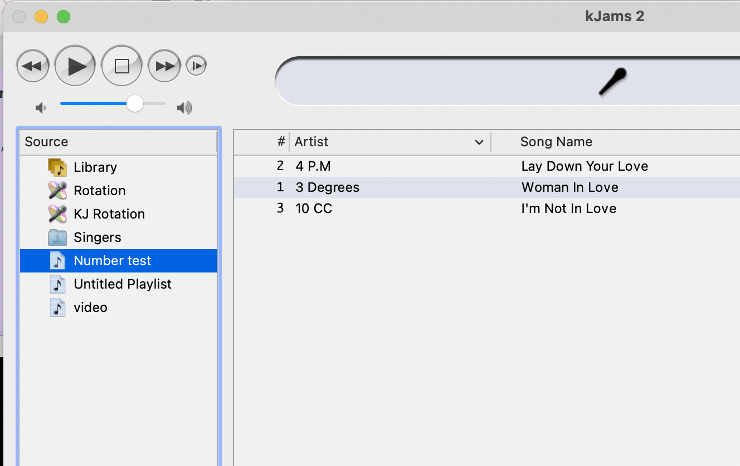Click the Rewind playback button
The height and width of the screenshot is (466, 740).
pyautogui.click(x=33, y=66)
